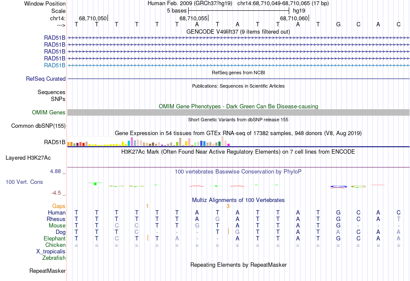Select the Scale label
Image resolution: width=410 pixels, height=281 pixels.
(x=58, y=11)
